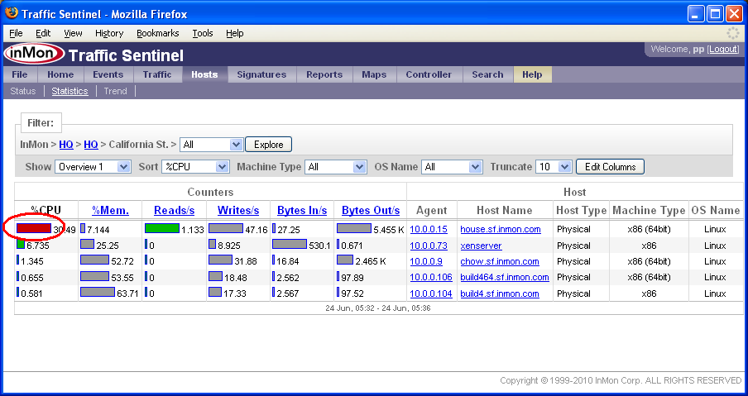Open the OS Name dropdown
The height and width of the screenshot is (396, 748).
(x=453, y=167)
